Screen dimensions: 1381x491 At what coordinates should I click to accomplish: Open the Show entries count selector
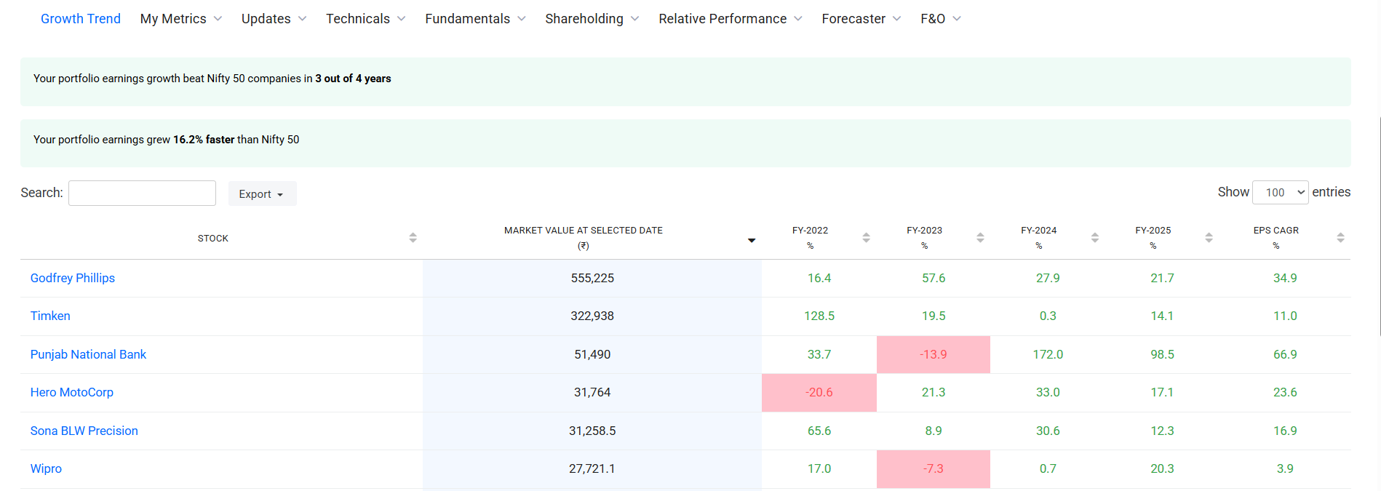coord(1281,193)
